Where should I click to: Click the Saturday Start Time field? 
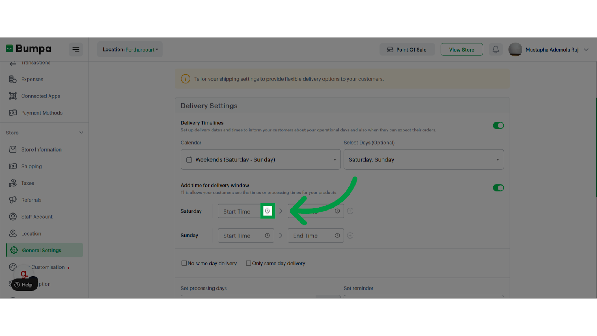pos(246,211)
